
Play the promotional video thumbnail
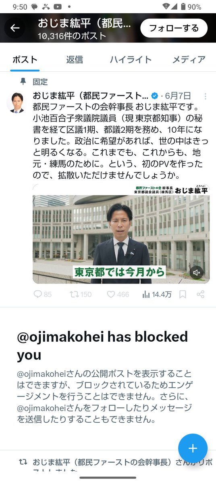pyautogui.click(x=121, y=234)
